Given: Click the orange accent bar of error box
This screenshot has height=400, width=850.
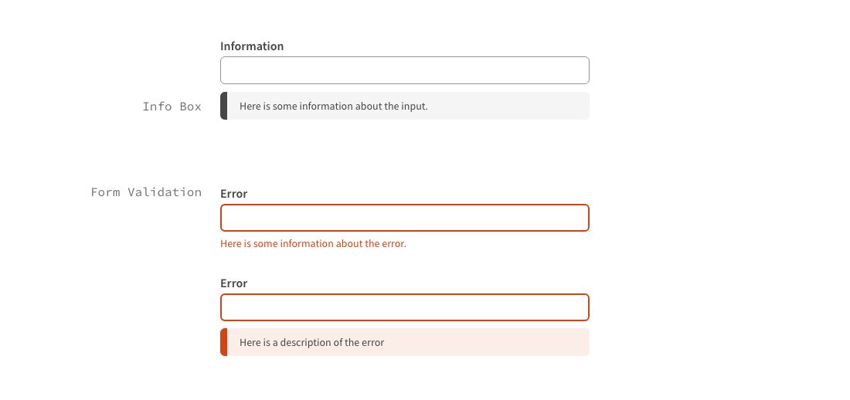Looking at the screenshot, I should [223, 342].
